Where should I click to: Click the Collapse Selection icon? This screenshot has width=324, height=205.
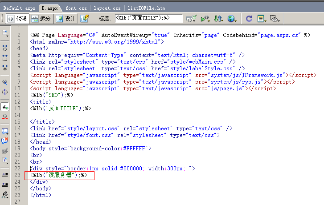pyautogui.click(x=5, y=58)
